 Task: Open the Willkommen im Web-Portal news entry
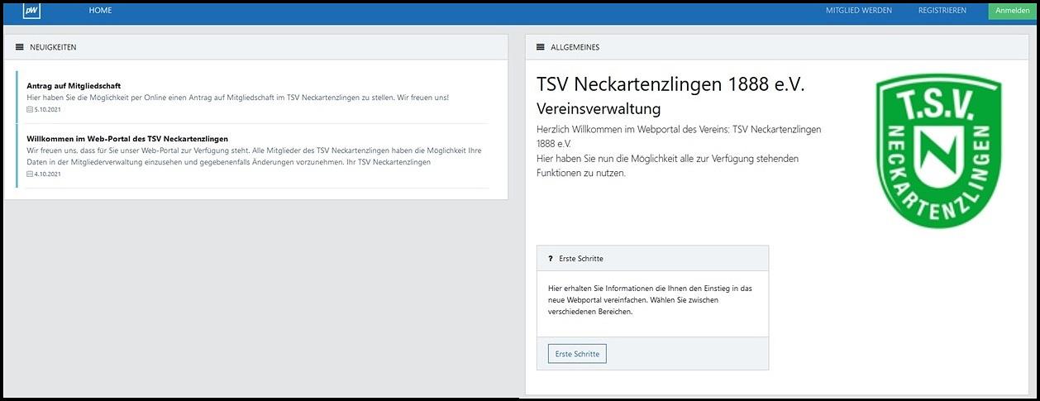(x=126, y=138)
